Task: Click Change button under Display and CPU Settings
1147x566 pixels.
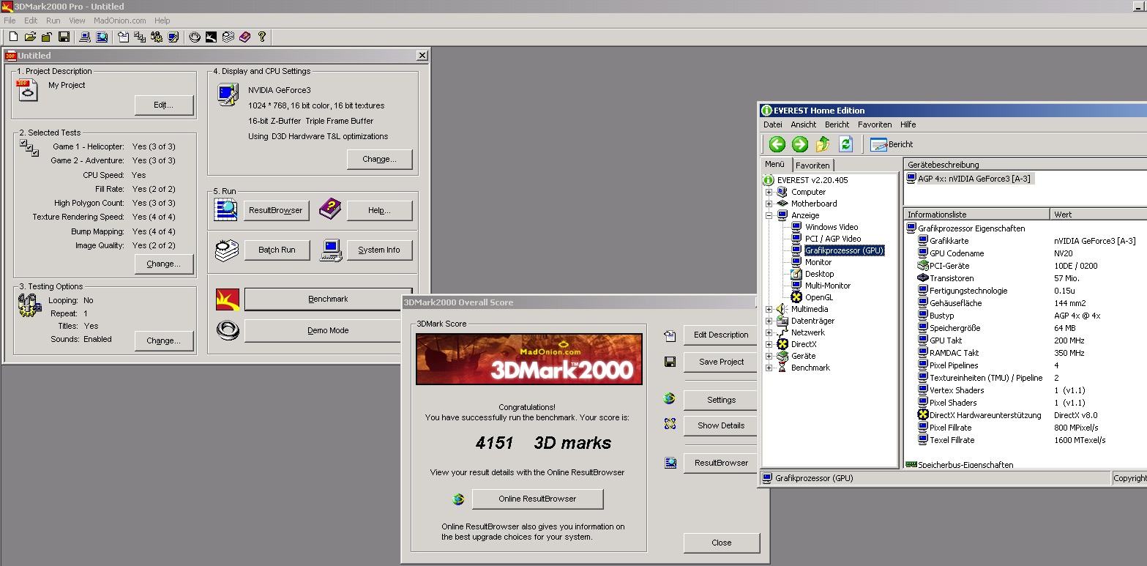Action: tap(379, 159)
